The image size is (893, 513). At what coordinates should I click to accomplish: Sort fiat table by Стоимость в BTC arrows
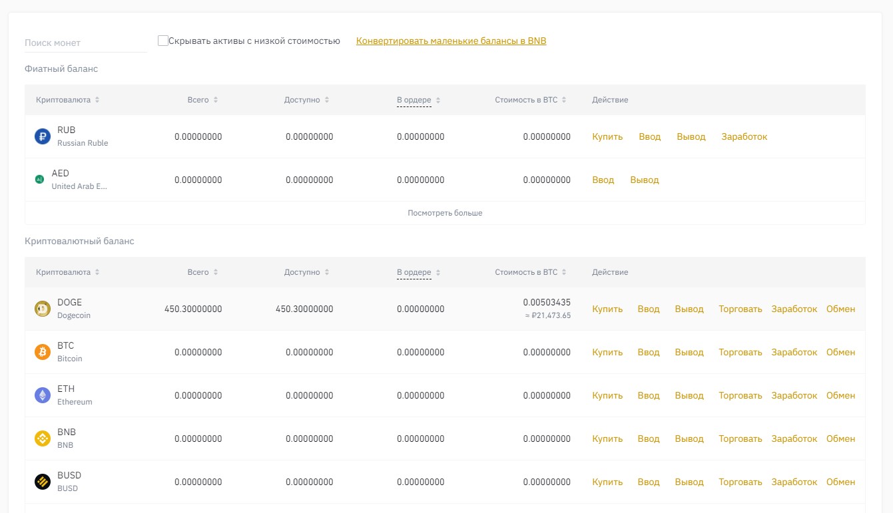pos(564,100)
